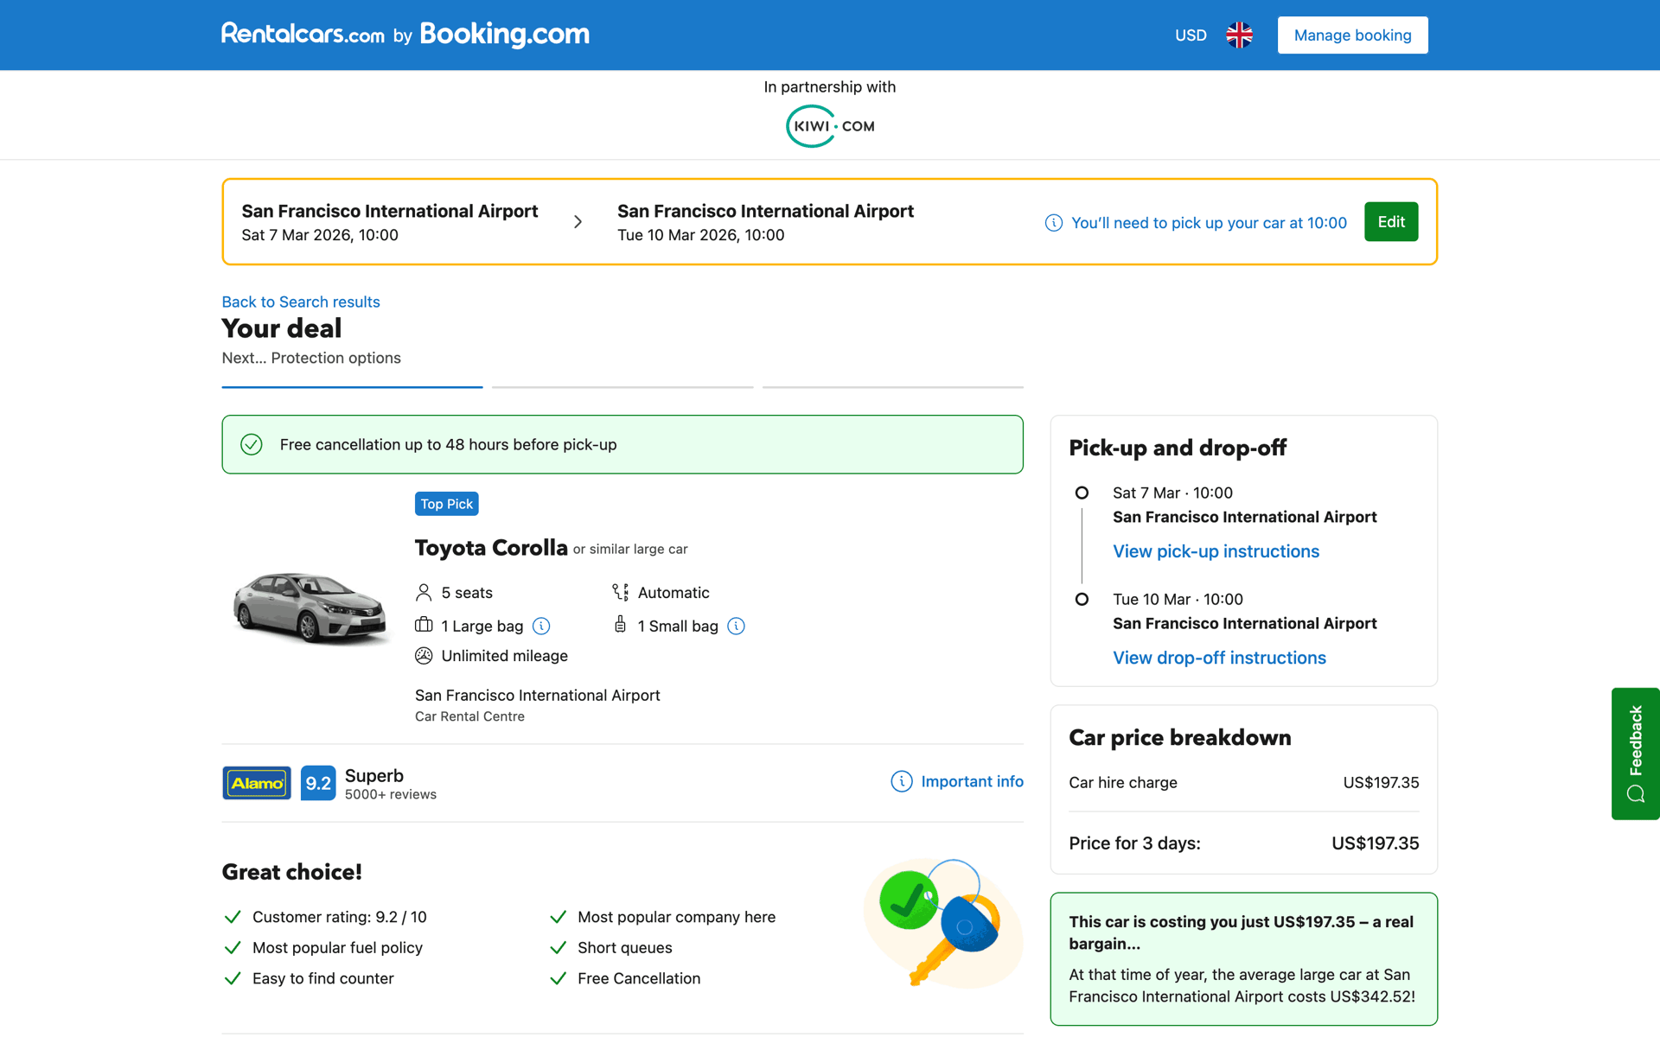Screen dimensions: 1660x1037
Task: Click the unlimited mileage gauge icon
Action: pos(424,656)
